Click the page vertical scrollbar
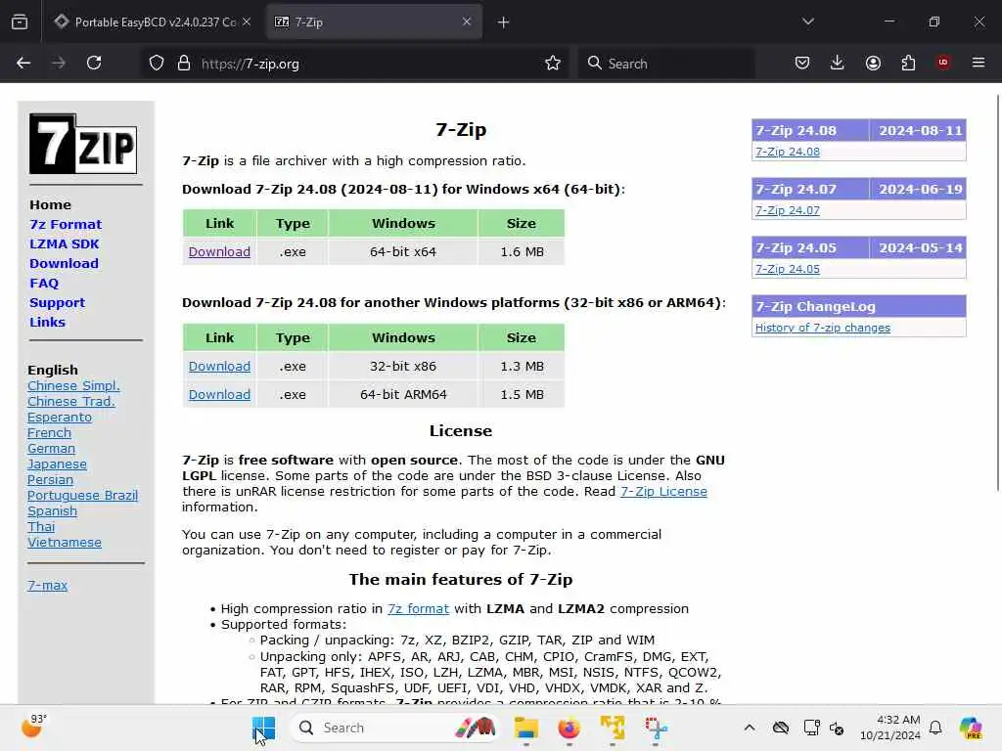This screenshot has height=751, width=1002. tap(998, 293)
